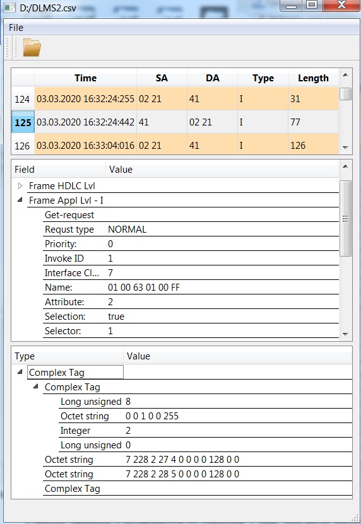The width and height of the screenshot is (361, 524).
Task: Select row header 126
Action: click(x=23, y=145)
